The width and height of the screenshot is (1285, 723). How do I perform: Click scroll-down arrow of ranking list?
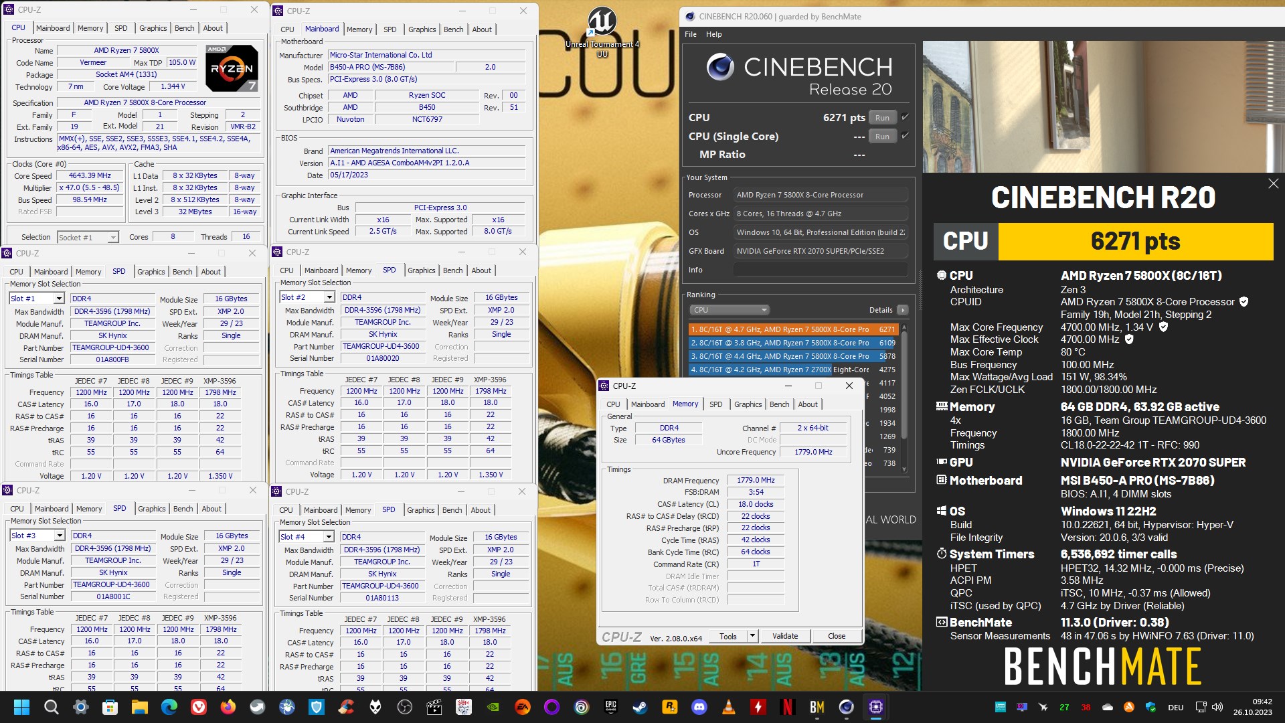tap(904, 469)
